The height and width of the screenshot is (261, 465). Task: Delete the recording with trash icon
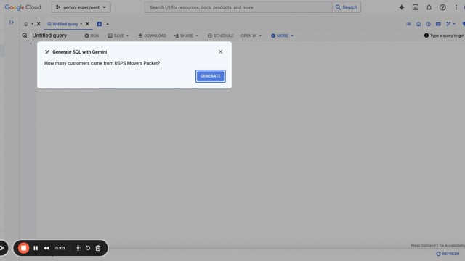(98, 248)
